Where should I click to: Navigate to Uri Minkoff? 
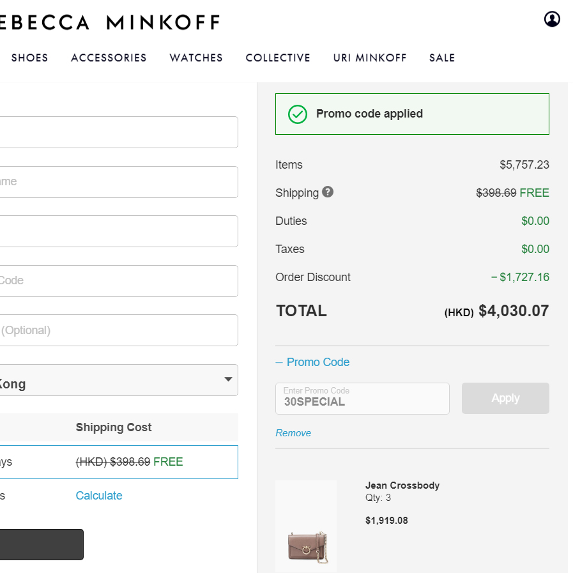point(370,58)
